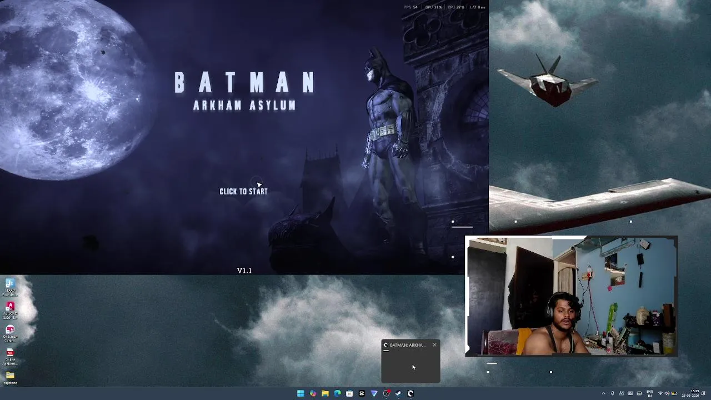Screen dimensions: 711x400
Task: Open STAAD Foundation desktop shortcut
Action: [x=10, y=287]
